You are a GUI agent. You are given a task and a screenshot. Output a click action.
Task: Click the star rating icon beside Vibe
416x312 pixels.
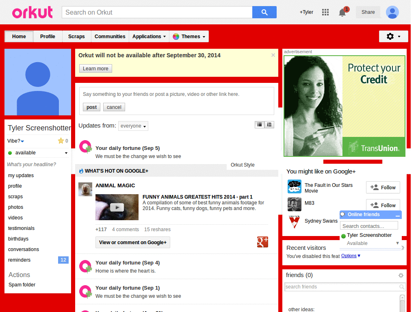[61, 141]
